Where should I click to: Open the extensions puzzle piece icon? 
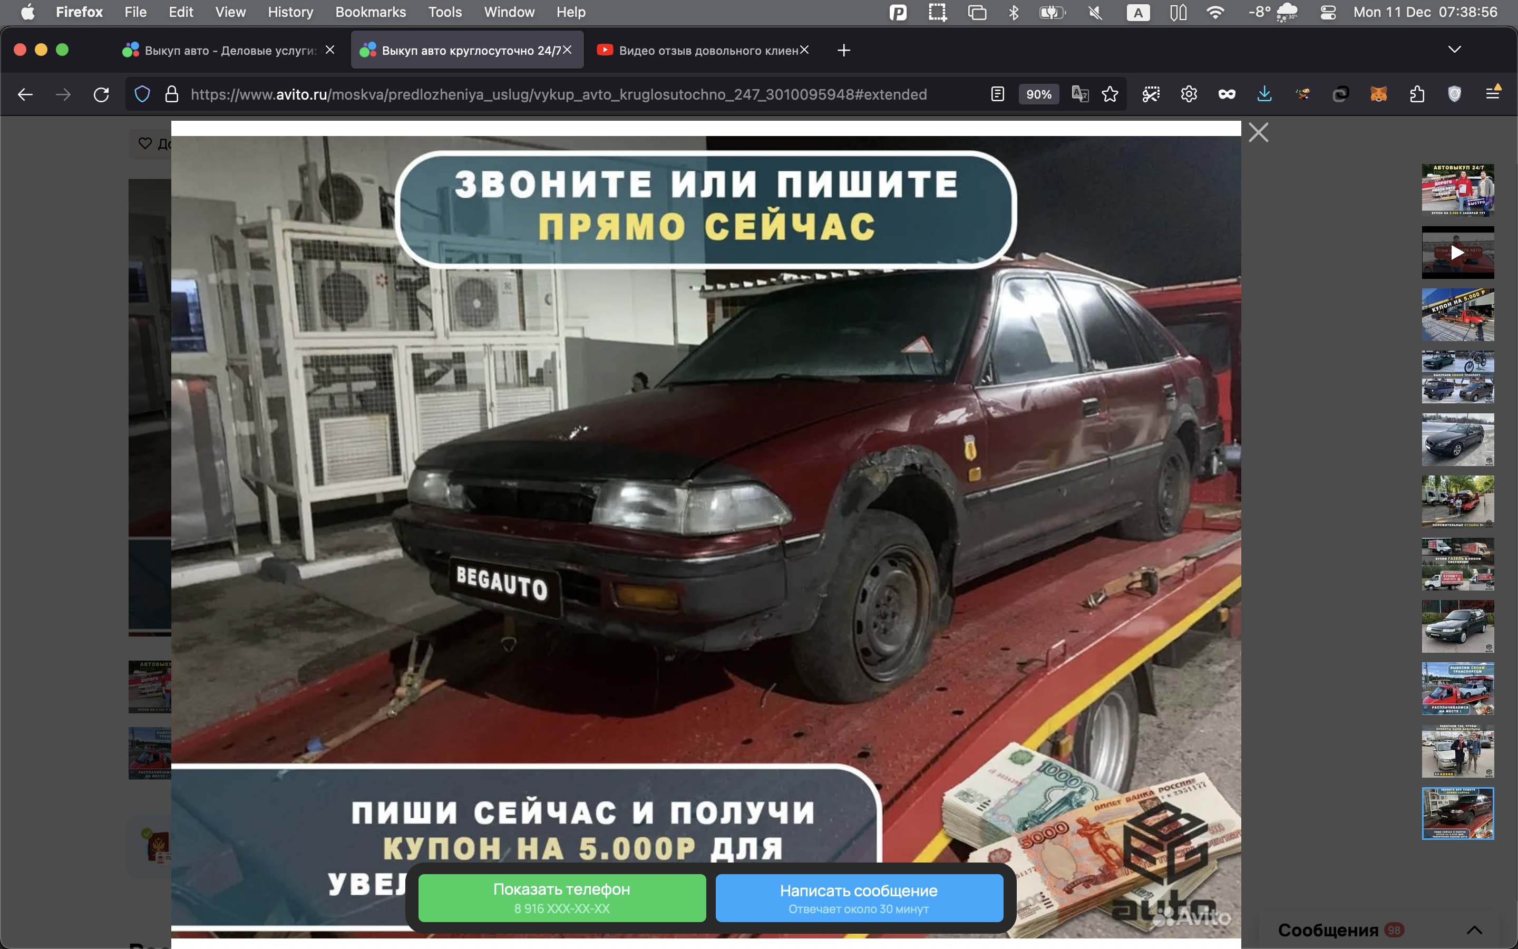point(1416,94)
